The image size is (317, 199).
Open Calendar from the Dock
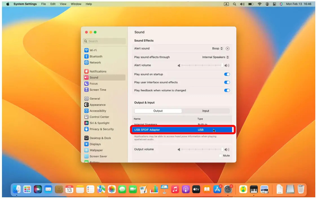69,189
